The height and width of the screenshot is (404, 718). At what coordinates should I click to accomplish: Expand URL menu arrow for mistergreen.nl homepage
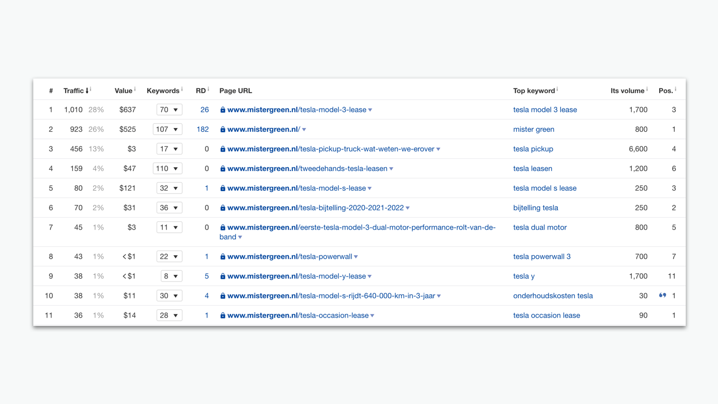[304, 130]
